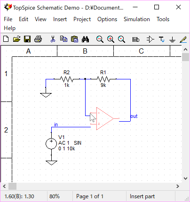The width and height of the screenshot is (190, 202).
Task: Click the Paste clipboard icon
Action: (74, 39)
